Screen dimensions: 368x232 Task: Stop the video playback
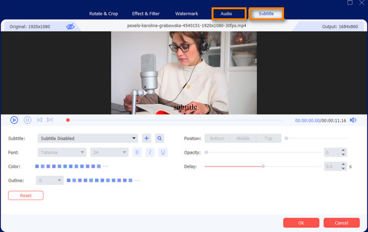[28, 120]
